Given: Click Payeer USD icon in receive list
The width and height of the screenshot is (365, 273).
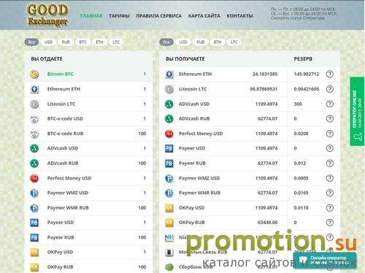Looking at the screenshot, I should point(169,148).
